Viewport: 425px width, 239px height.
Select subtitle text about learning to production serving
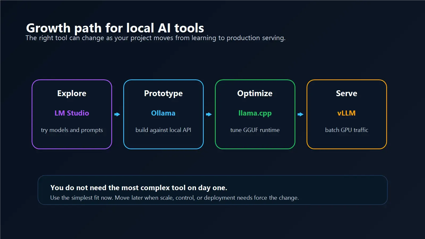[x=156, y=38]
